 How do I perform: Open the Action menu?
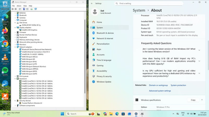pos(19,6)
